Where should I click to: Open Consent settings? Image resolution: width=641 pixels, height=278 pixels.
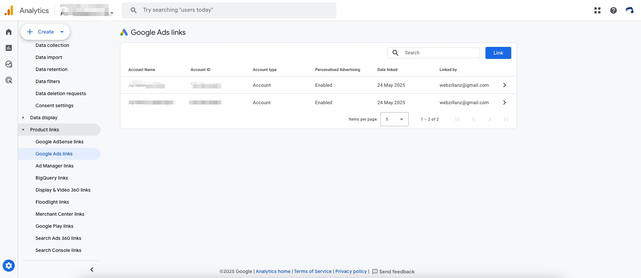coord(55,106)
